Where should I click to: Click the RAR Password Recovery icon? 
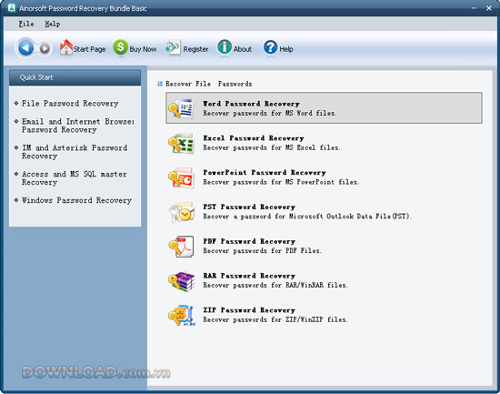tap(181, 280)
